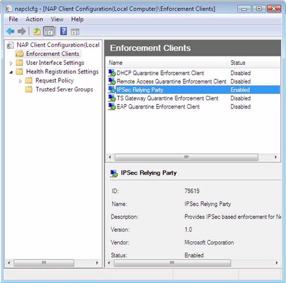
Task: Select NAP Client Configuration root node
Action: point(58,45)
